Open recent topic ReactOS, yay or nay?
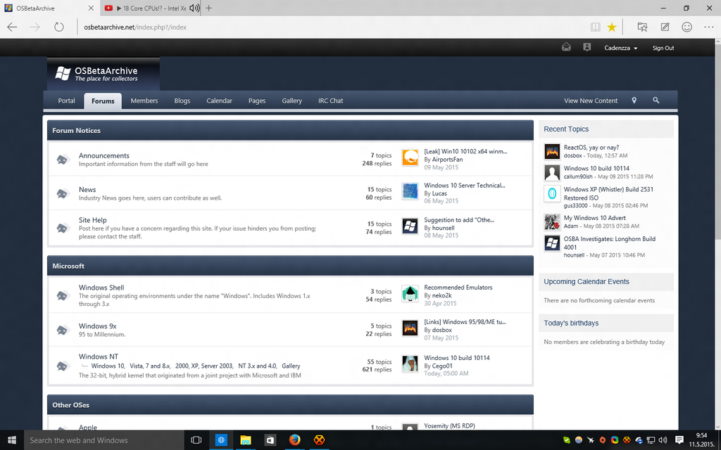 pyautogui.click(x=591, y=148)
